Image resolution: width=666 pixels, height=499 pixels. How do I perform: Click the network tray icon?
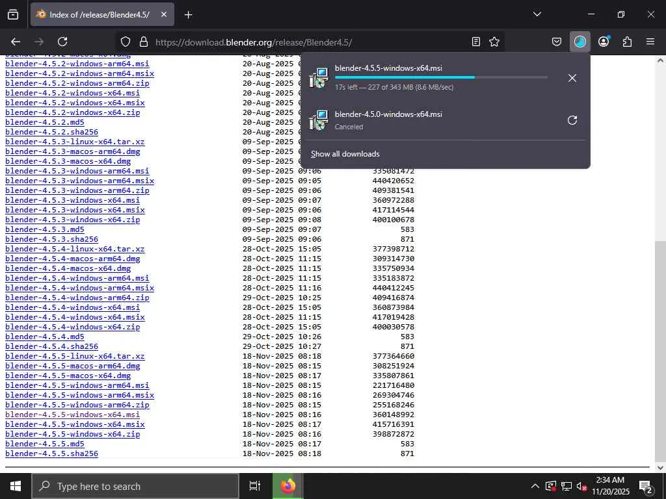(566, 486)
